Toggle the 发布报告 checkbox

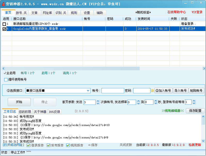click(x=49, y=145)
